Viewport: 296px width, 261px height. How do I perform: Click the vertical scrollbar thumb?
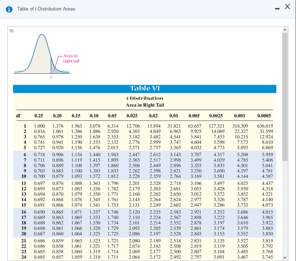tap(285, 97)
